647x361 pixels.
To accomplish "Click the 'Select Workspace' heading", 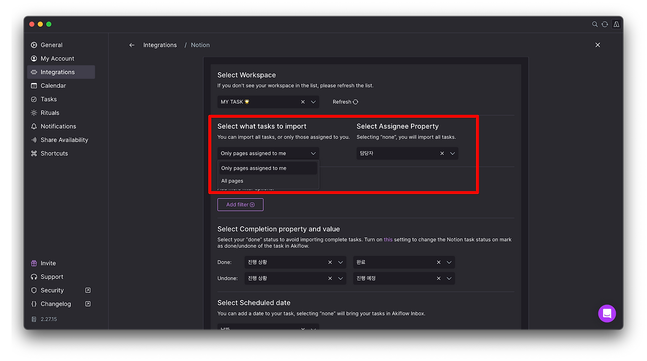I will pos(247,75).
